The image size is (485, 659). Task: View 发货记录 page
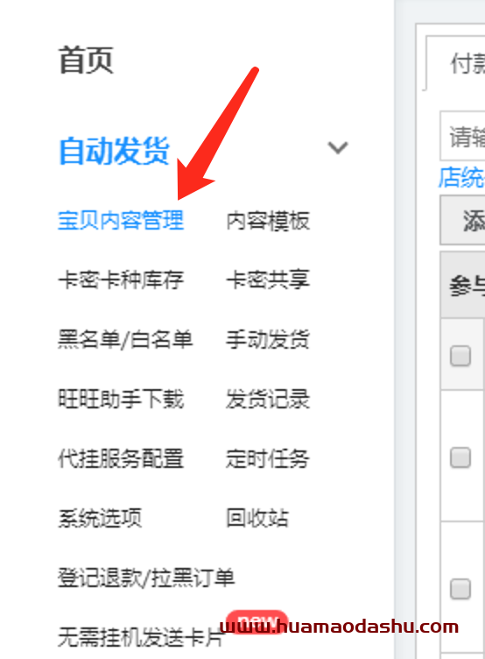pyautogui.click(x=268, y=399)
